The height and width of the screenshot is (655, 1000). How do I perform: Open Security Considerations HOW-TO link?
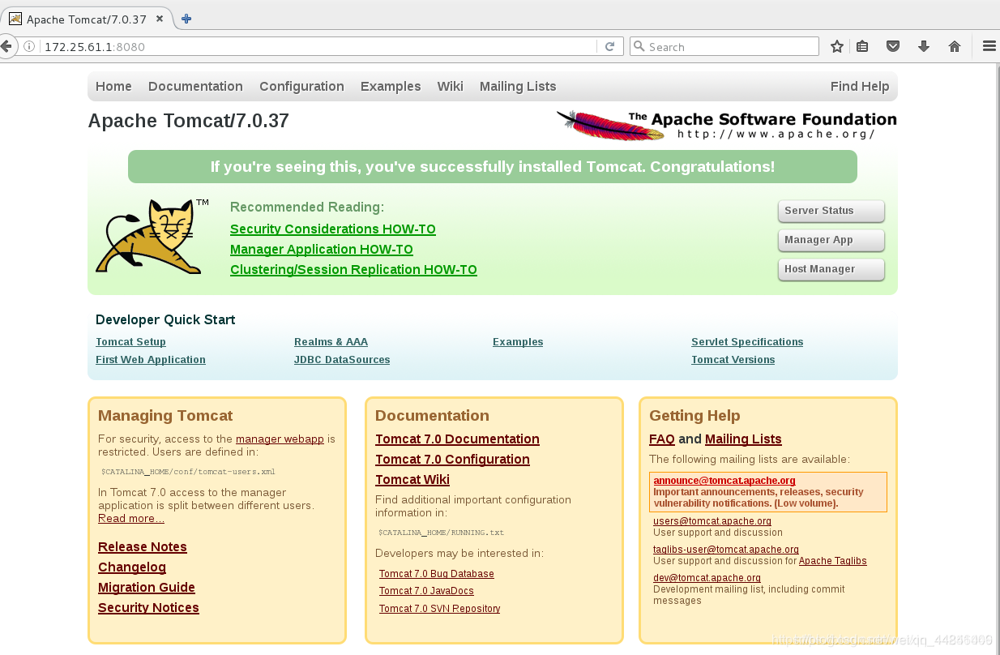tap(333, 229)
